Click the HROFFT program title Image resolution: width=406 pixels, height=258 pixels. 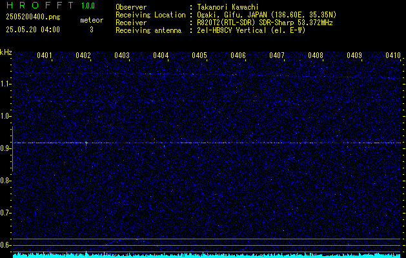(x=40, y=5)
